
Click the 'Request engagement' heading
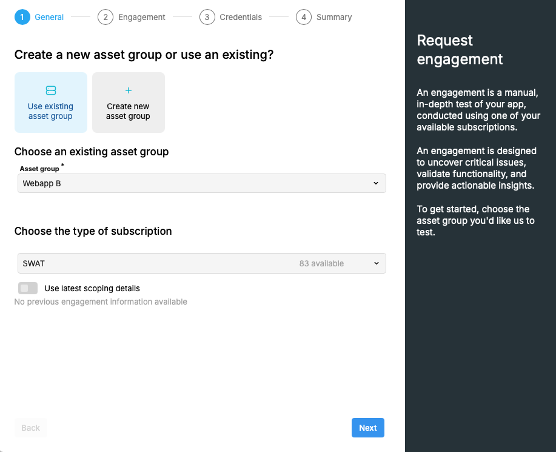[x=460, y=50]
